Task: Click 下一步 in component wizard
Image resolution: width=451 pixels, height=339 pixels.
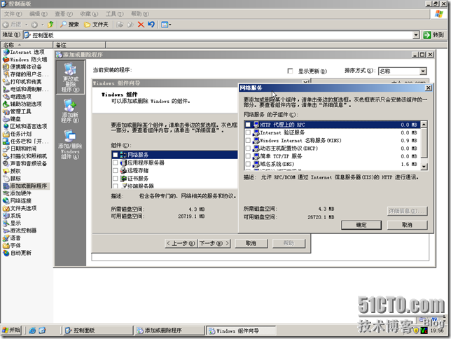Action: (214, 244)
